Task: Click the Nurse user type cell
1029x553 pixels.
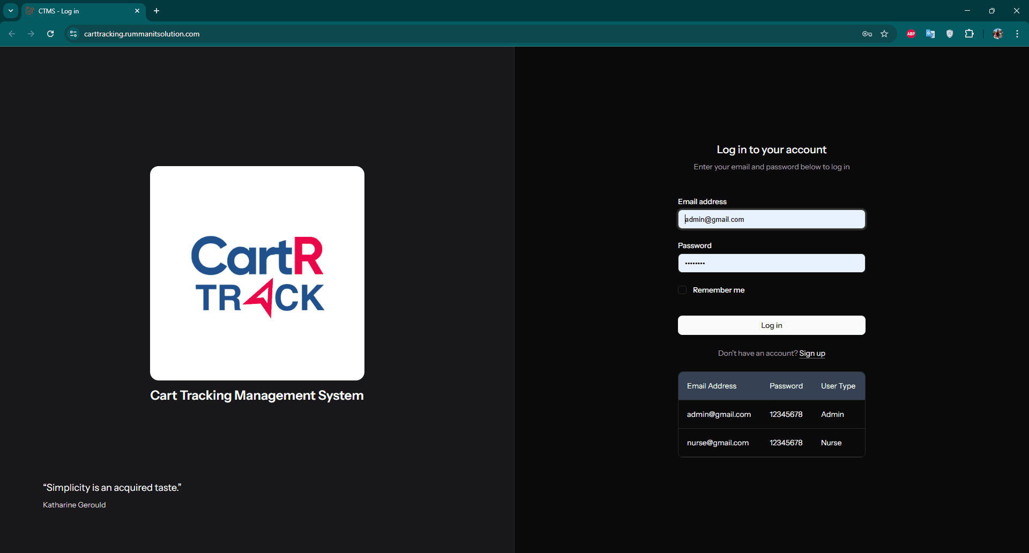Action: pos(831,443)
